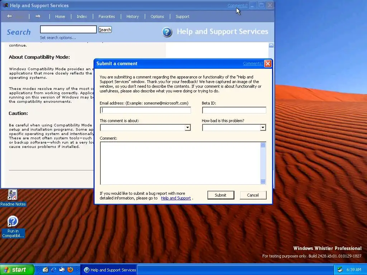The height and width of the screenshot is (275, 367).
Task: Click 'This comment is about:' label
Action: click(x=119, y=121)
